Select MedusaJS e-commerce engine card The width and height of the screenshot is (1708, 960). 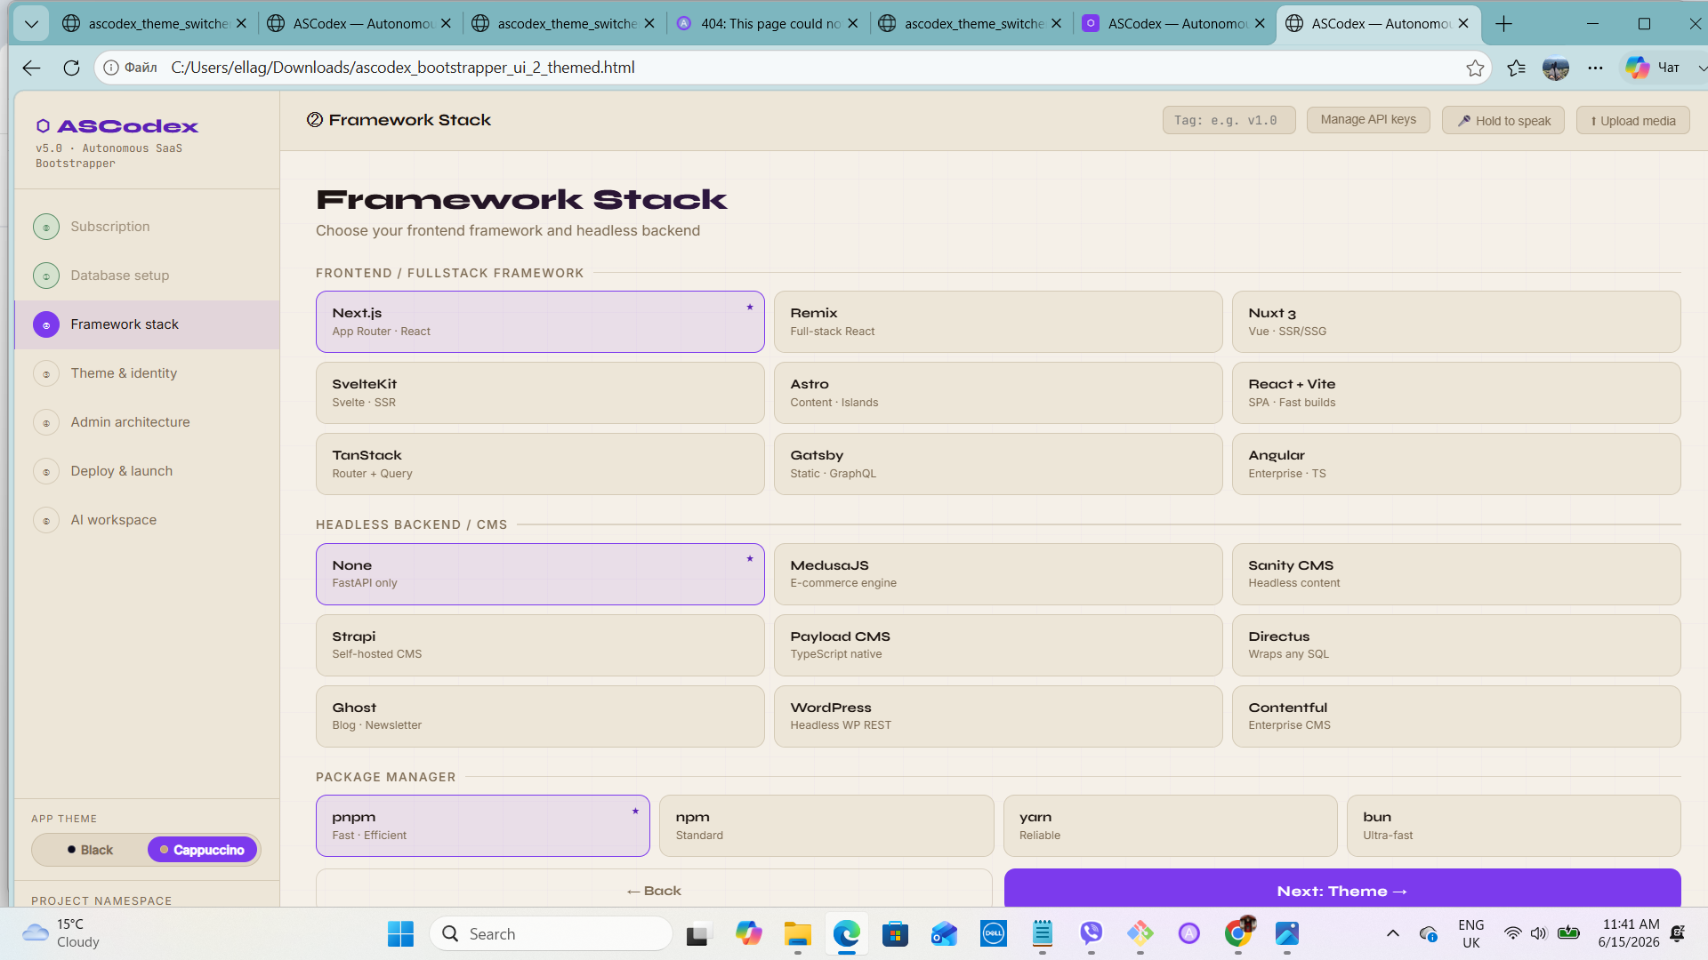998,574
